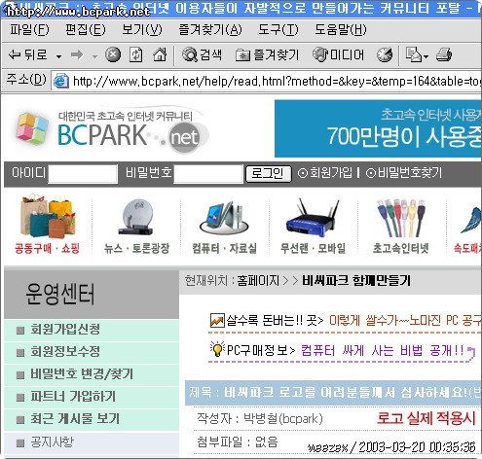482x459 pixels.
Task: Click the computer monitor icon
Action: tap(224, 217)
